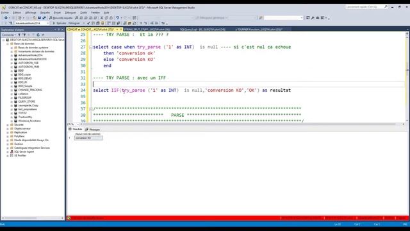The width and height of the screenshot is (410, 231).
Task: Click the navigate back arrow icon
Action: click(6, 18)
